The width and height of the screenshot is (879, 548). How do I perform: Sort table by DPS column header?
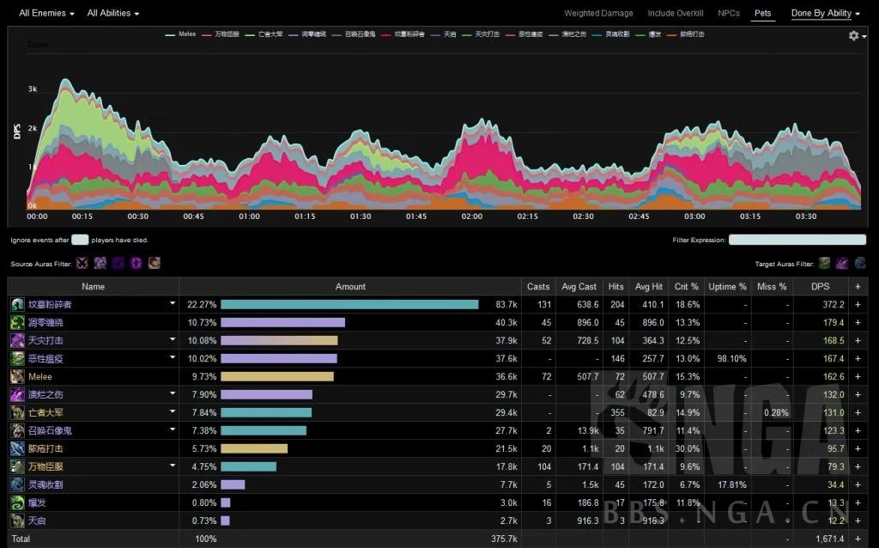click(820, 286)
